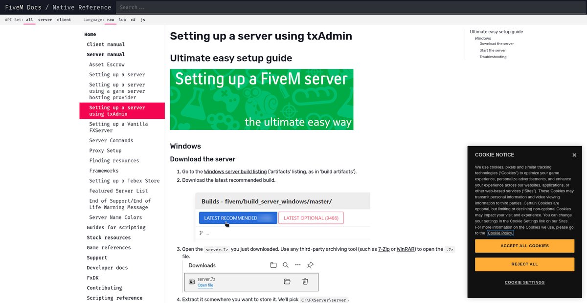Image resolution: width=587 pixels, height=303 pixels.
Task: Click the server.7z archive file icon
Action: pyautogui.click(x=192, y=282)
